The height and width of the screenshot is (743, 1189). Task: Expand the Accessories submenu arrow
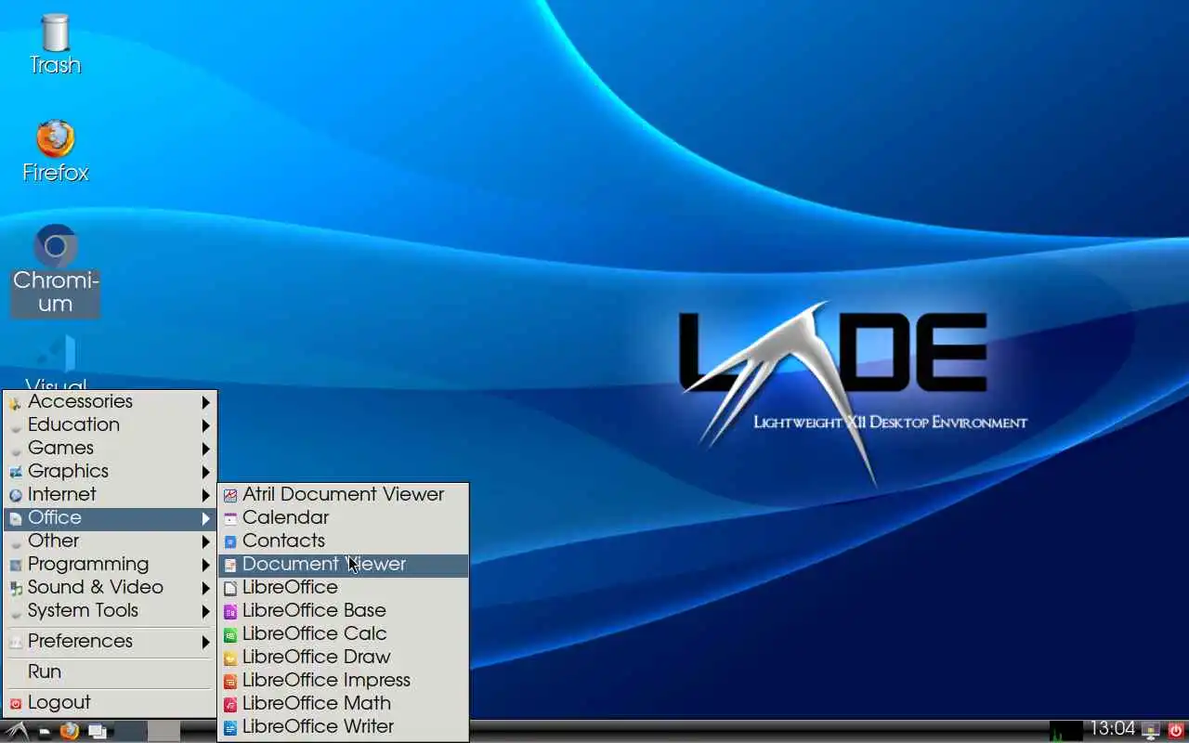pyautogui.click(x=206, y=402)
